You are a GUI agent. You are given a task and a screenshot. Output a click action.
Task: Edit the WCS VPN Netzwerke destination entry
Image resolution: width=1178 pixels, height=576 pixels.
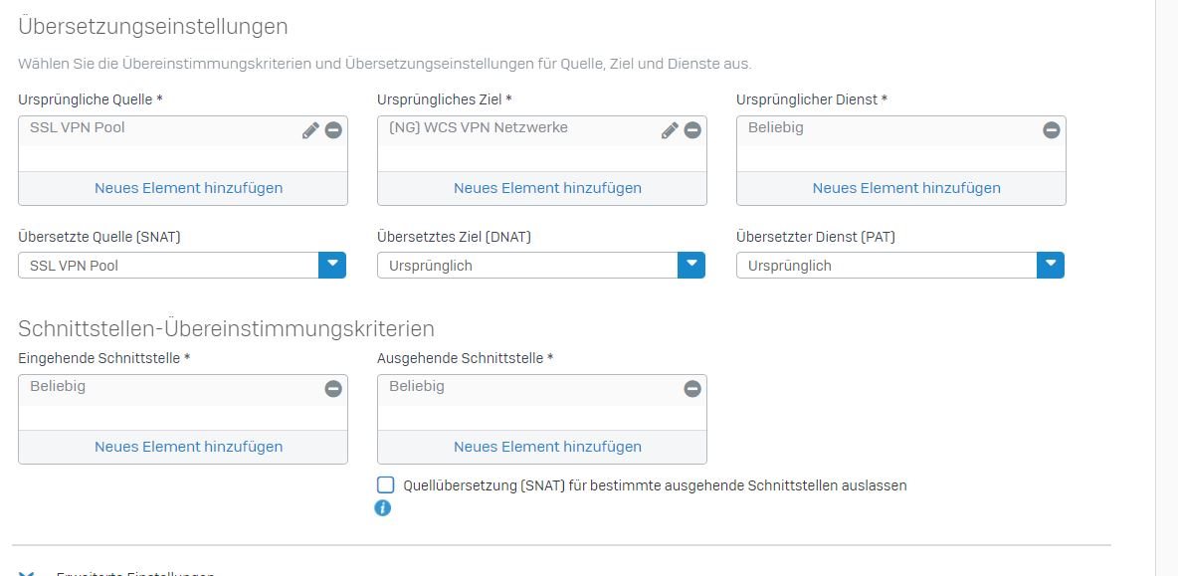point(670,130)
